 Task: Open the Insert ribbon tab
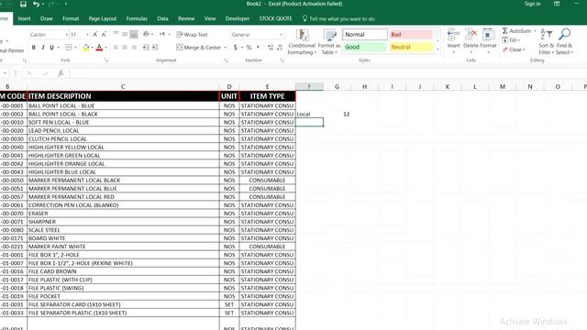[x=25, y=18]
